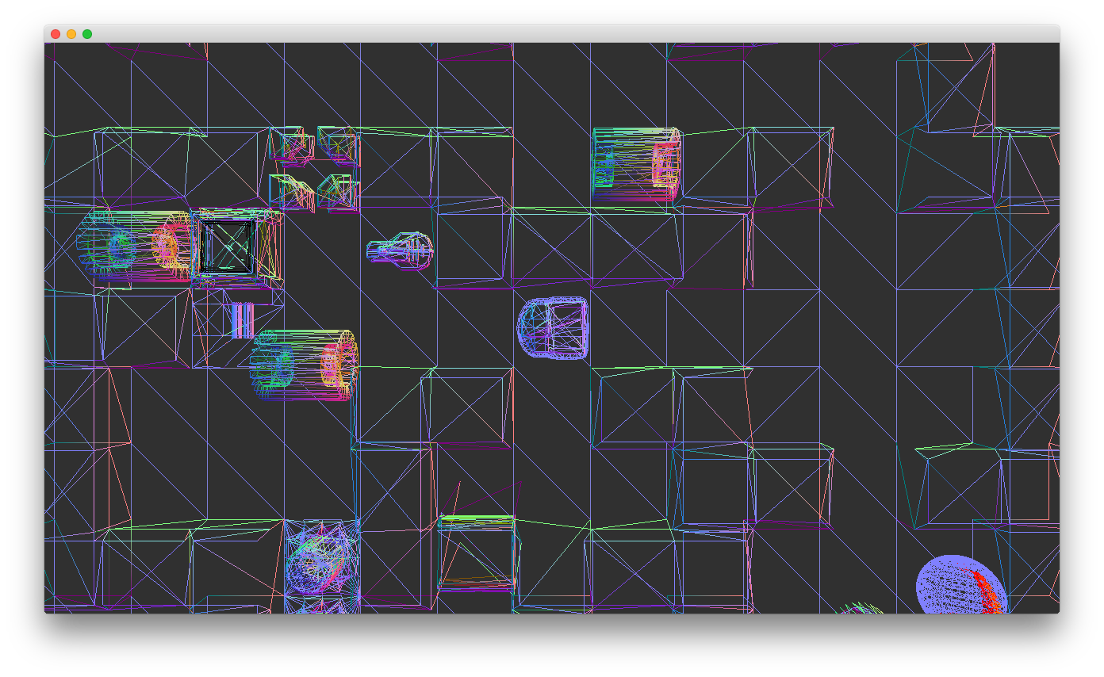
Task: Select the blue dotted sphere with red streak
Action: pos(960,587)
